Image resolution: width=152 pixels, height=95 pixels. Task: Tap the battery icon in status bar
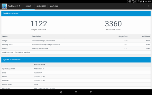[x=144, y=2]
